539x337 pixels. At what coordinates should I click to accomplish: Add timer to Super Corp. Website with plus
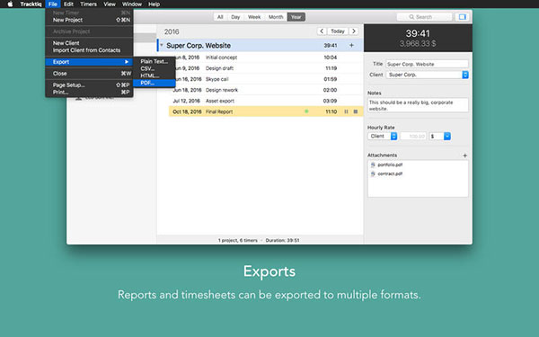(x=351, y=46)
